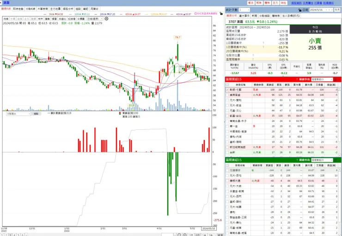The height and width of the screenshot is (236, 342).
Task: Click the 今天 button
Action: click(337, 10)
